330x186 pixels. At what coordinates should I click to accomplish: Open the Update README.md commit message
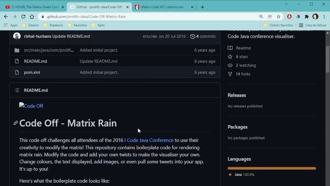click(71, 36)
